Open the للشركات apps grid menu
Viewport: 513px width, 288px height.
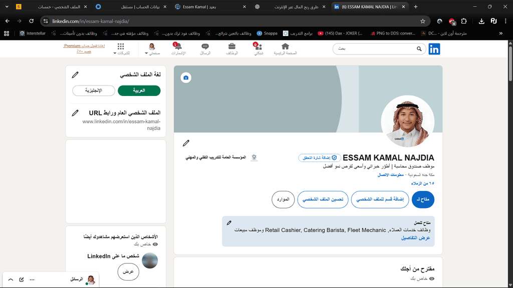pos(121,49)
